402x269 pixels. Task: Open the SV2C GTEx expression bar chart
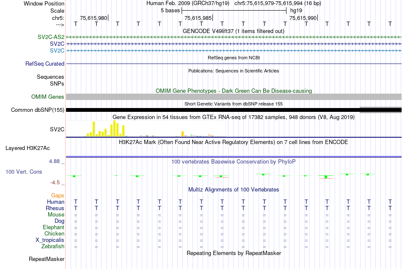click(146, 129)
